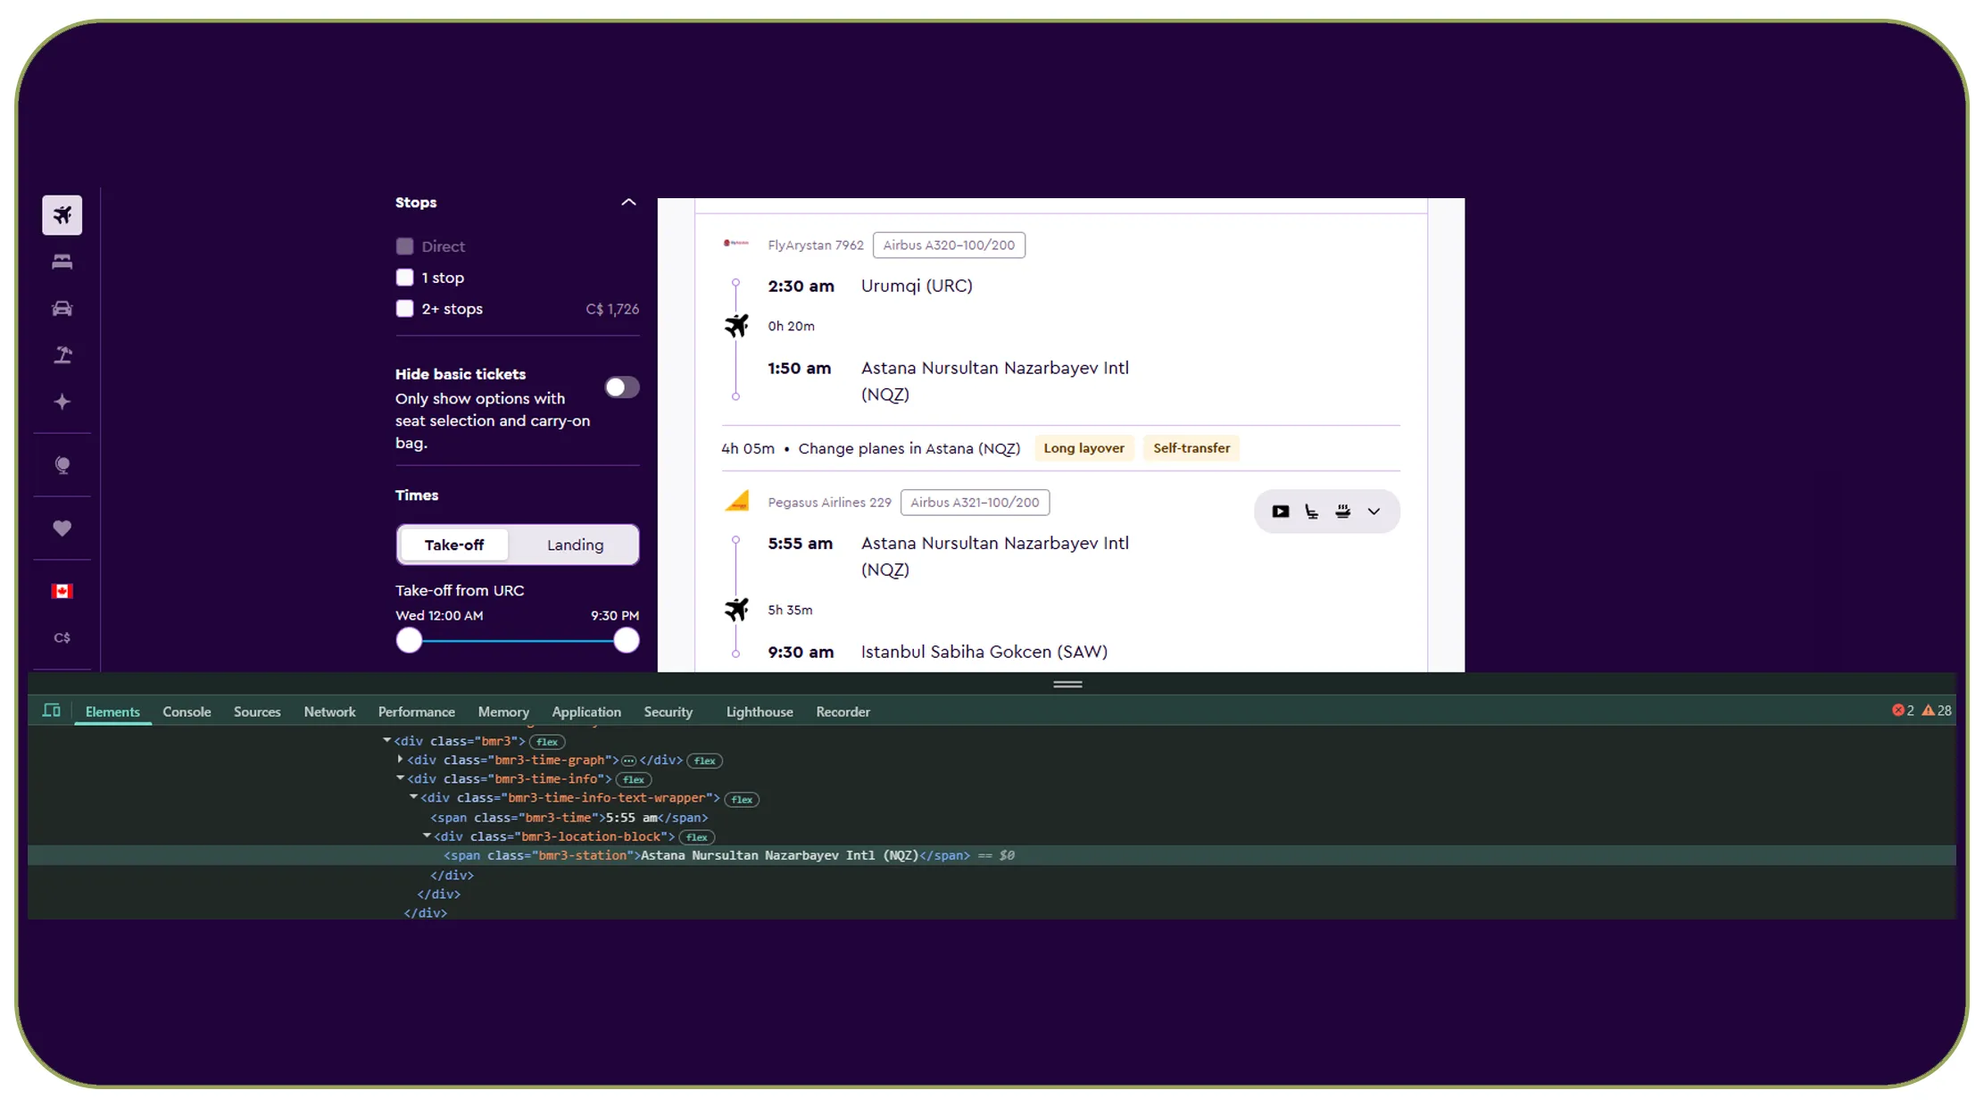Switch to the Console tab

[x=187, y=712]
